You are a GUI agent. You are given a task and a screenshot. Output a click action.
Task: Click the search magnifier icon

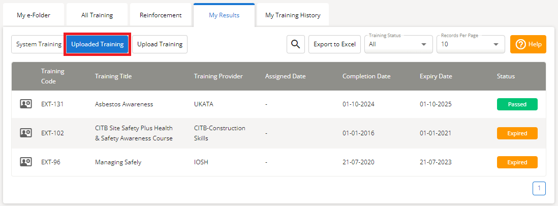point(295,44)
